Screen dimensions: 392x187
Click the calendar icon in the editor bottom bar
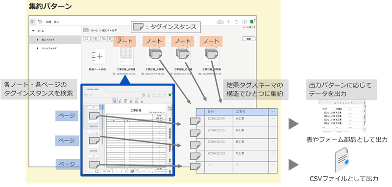click(97, 171)
